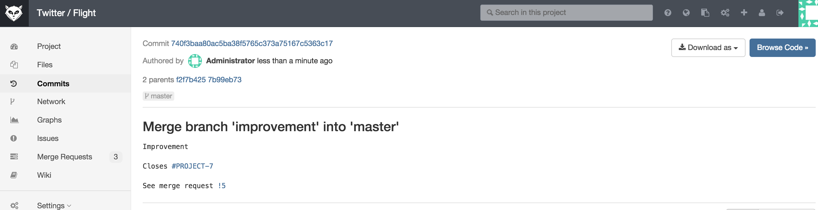Click the Administrator author avatar
818x210 pixels.
pyautogui.click(x=195, y=61)
